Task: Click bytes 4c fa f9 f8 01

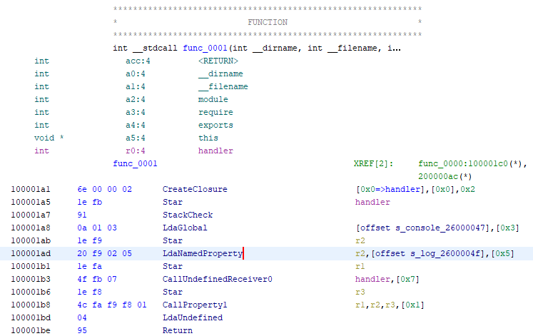Action: click(x=112, y=305)
